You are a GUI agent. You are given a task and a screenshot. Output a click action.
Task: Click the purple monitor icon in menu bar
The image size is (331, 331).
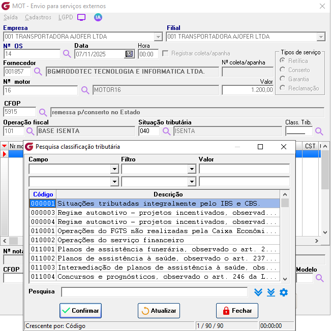click(81, 17)
